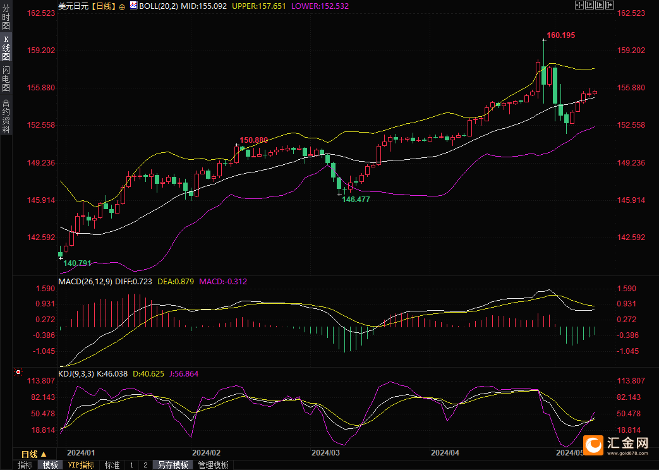Select the 标准 template
659x470 pixels.
pyautogui.click(x=112, y=465)
